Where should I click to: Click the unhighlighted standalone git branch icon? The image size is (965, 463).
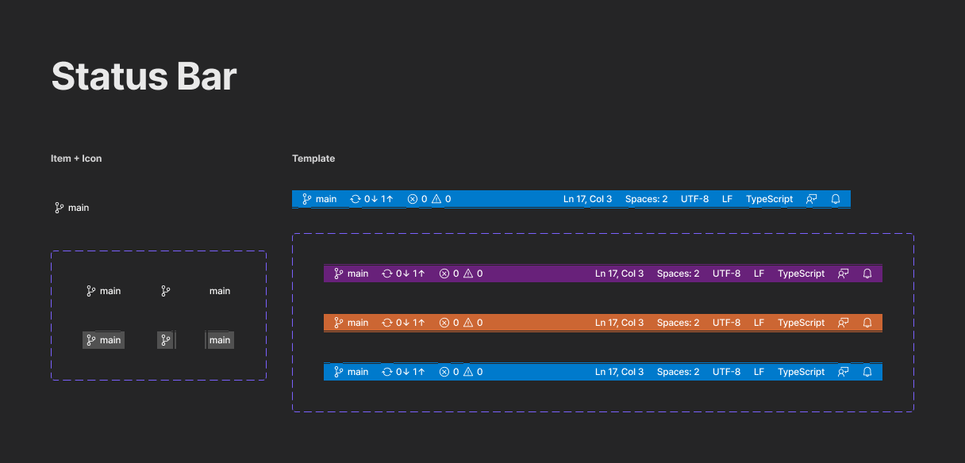coord(165,291)
